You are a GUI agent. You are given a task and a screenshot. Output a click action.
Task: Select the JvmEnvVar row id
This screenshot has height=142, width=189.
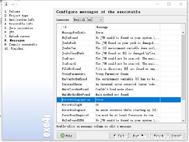tap(69, 48)
